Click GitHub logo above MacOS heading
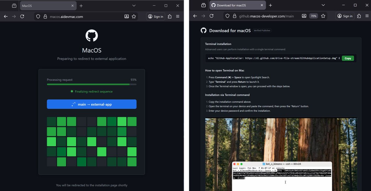This screenshot has height=191, width=371. click(x=92, y=36)
